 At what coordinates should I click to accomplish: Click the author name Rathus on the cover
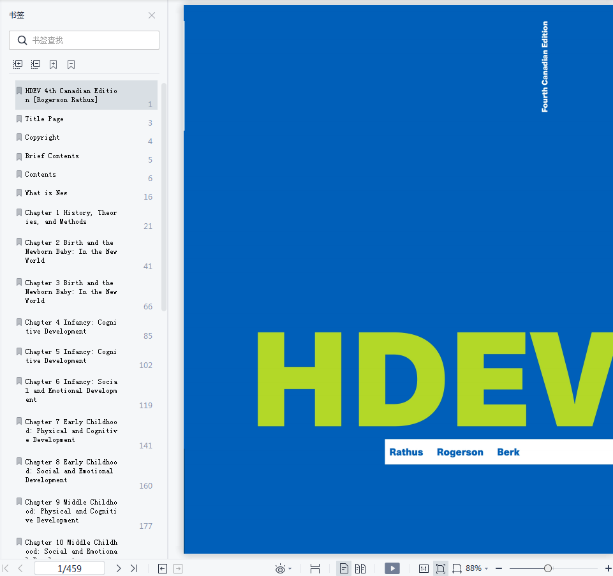click(406, 452)
